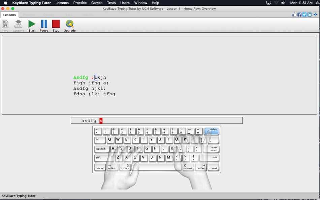
Task: Click the 1 exclamation key on virtual keyboard
Action: [106, 131]
